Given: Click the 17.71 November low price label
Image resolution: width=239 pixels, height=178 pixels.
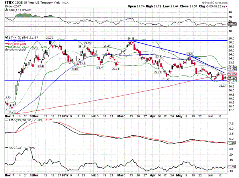Looking at the screenshot, I should (12, 112).
